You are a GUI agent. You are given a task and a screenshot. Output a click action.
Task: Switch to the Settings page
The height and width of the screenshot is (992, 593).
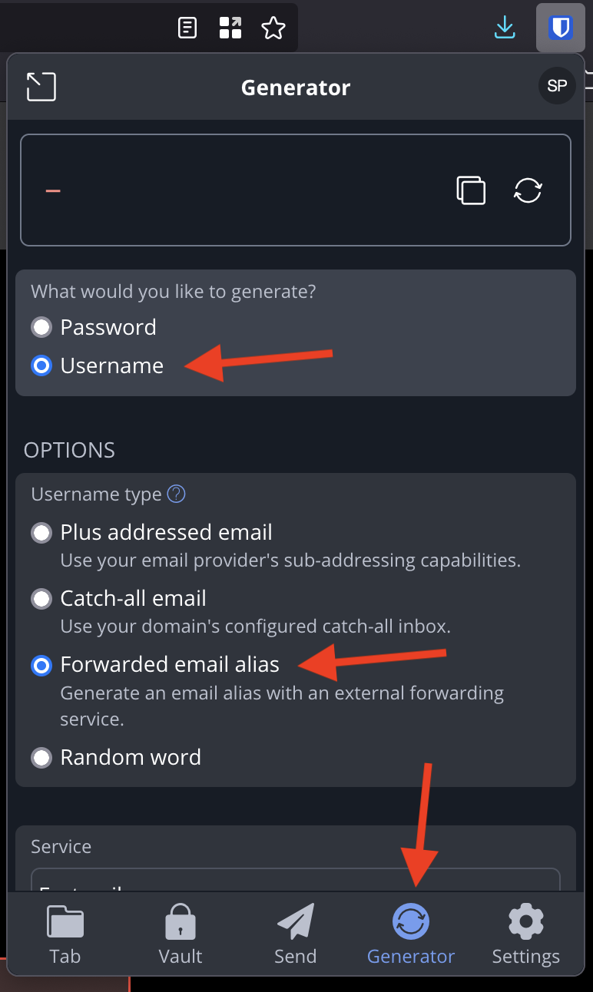pos(525,933)
